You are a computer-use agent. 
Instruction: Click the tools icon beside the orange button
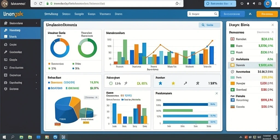click(250, 14)
